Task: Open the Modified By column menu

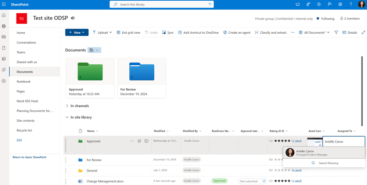Action: tap(192, 131)
